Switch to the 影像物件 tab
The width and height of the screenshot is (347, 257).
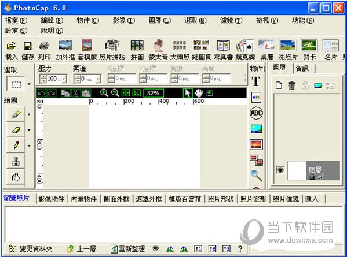(51, 199)
